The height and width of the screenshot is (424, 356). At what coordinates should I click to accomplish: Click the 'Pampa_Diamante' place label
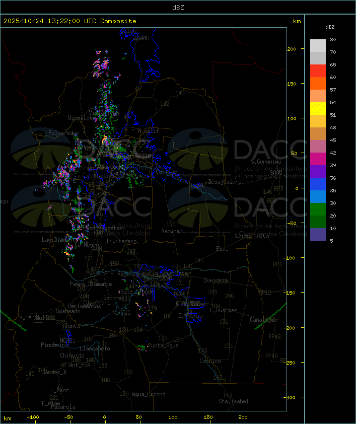click(x=91, y=284)
